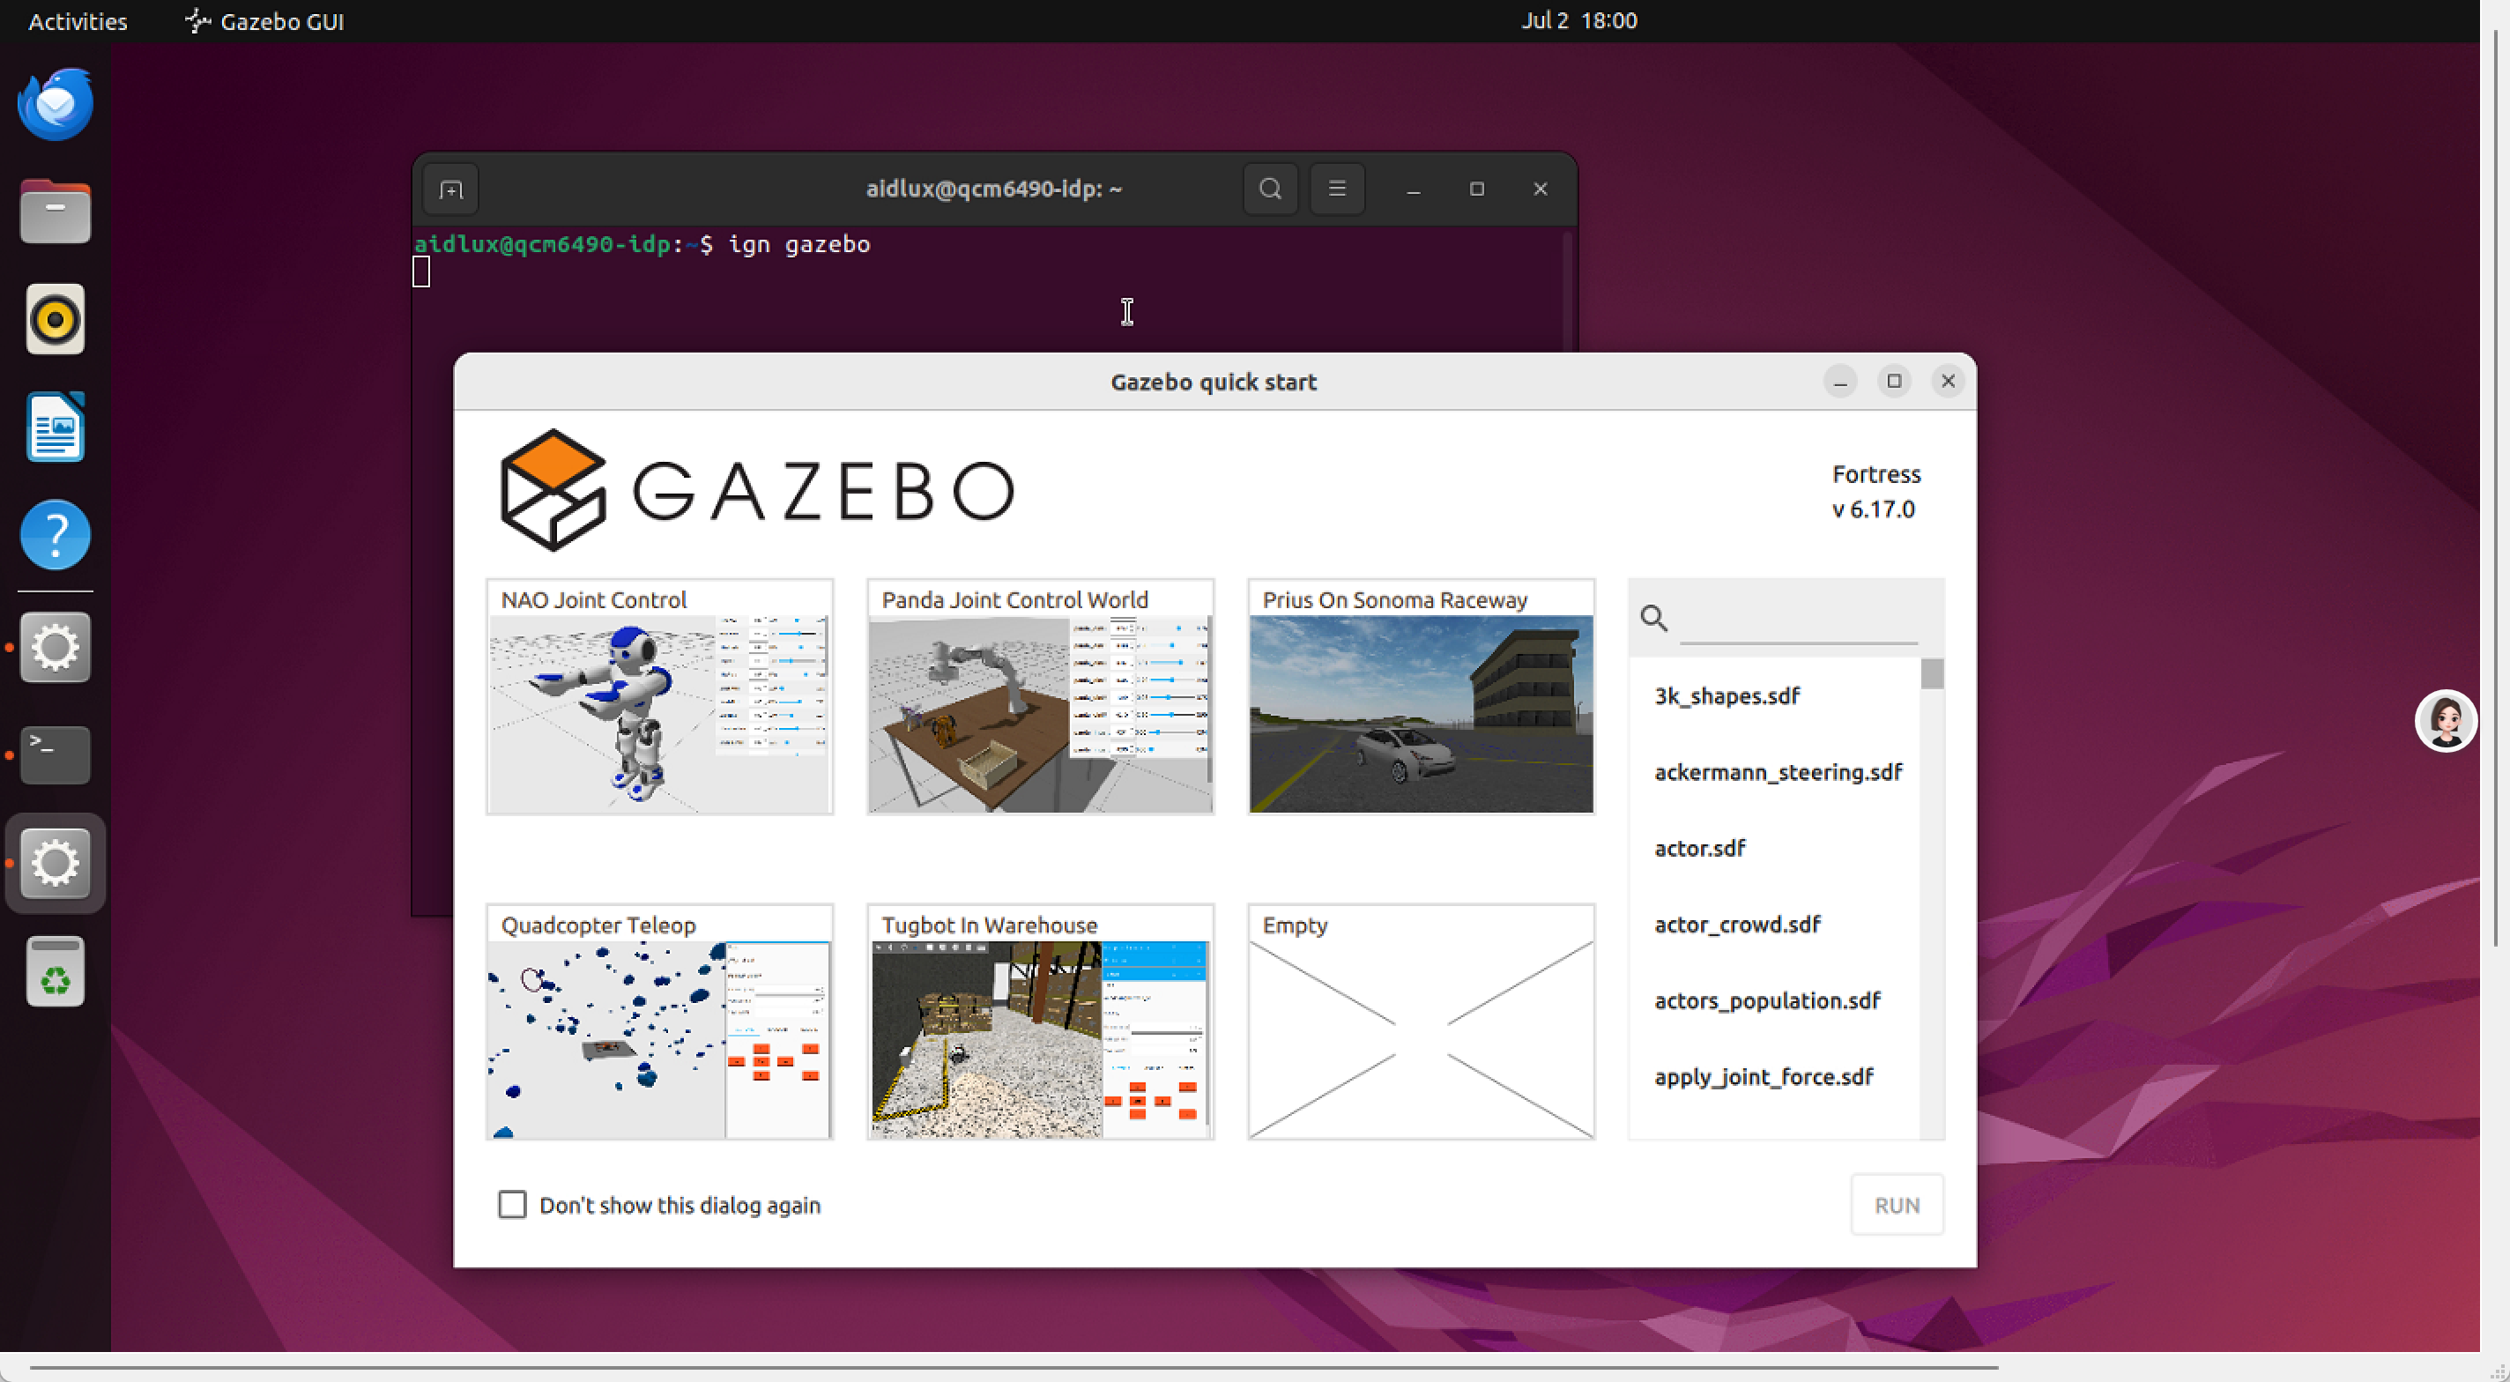Open the Files manager dock icon
Image resolution: width=2510 pixels, height=1382 pixels.
point(55,212)
